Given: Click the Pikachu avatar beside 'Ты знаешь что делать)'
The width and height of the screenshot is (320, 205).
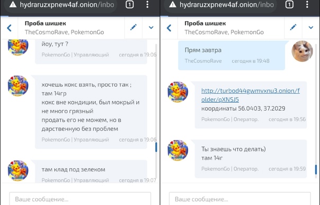Looking at the screenshot, I should (178, 150).
